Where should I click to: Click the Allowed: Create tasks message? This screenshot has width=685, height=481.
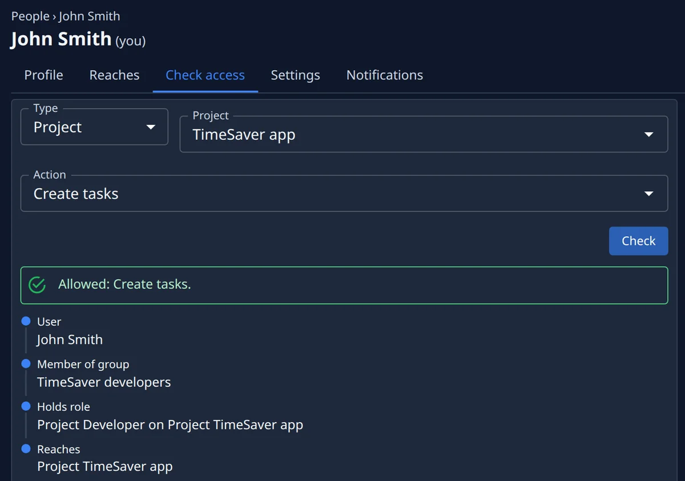pyautogui.click(x=124, y=284)
